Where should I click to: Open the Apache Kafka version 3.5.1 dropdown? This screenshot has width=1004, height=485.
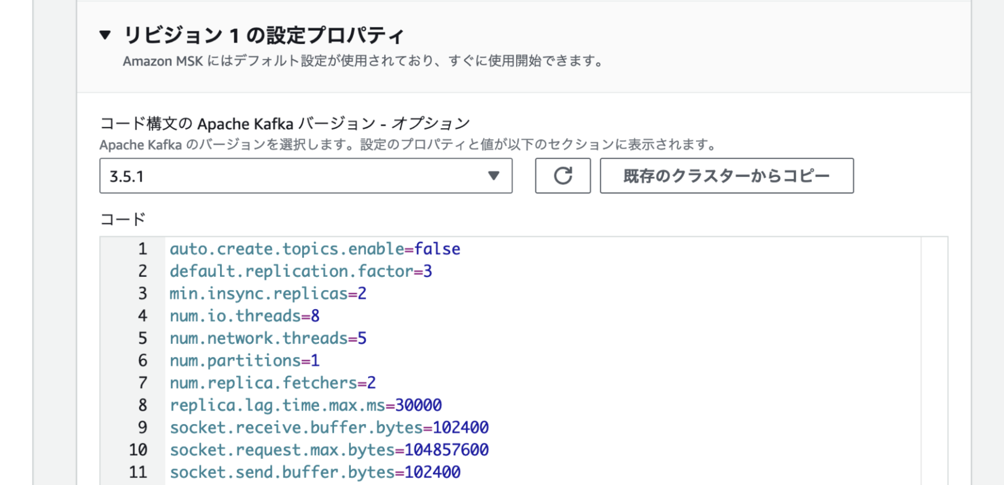point(305,176)
